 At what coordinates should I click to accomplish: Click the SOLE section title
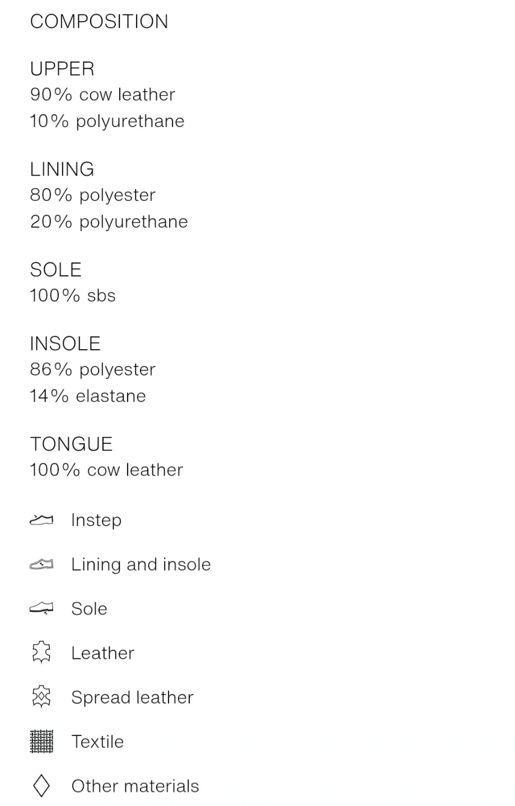56,270
